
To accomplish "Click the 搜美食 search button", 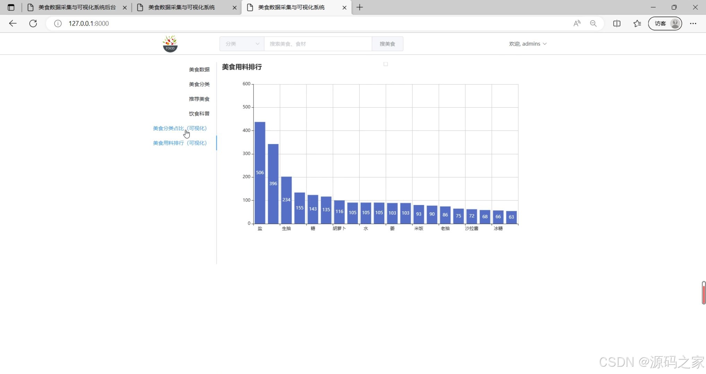I will click(x=387, y=44).
